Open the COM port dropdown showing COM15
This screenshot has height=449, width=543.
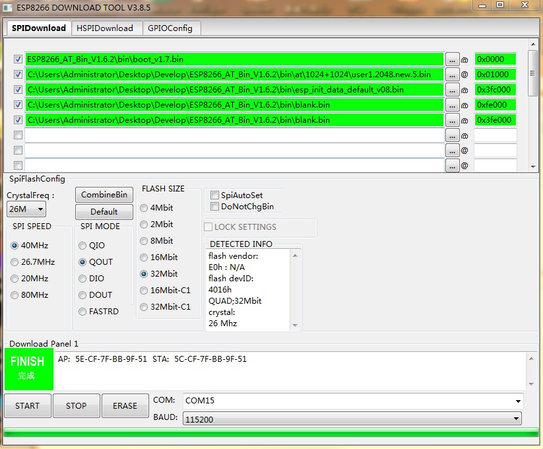pos(352,401)
